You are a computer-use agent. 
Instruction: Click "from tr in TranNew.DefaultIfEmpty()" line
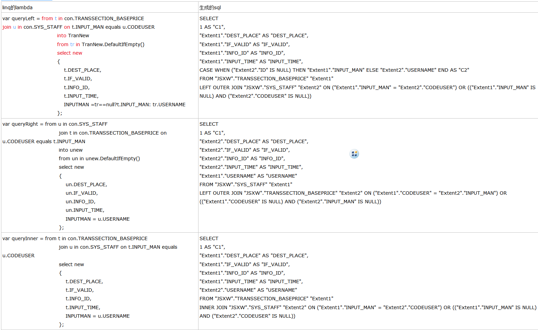click(x=101, y=44)
